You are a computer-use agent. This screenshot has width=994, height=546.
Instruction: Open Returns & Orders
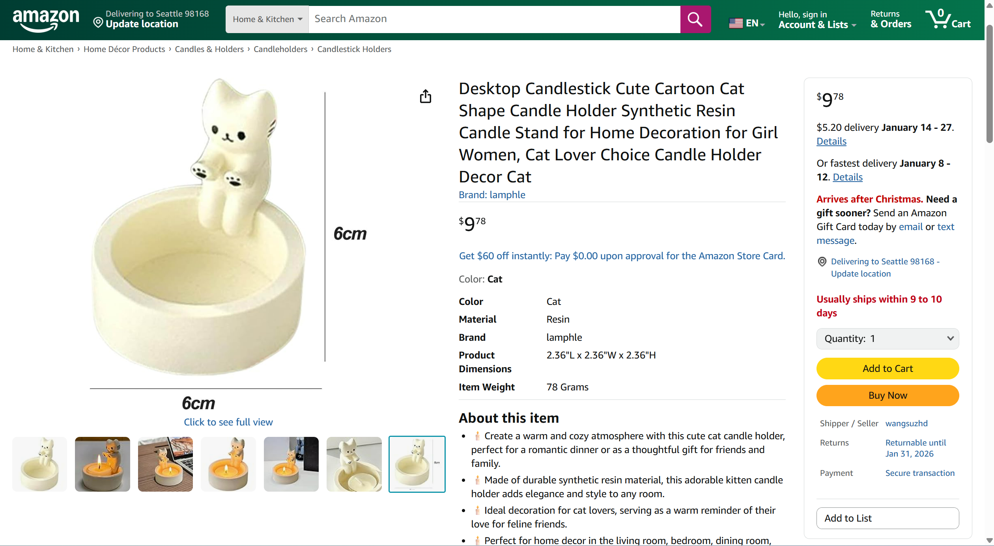(x=891, y=20)
